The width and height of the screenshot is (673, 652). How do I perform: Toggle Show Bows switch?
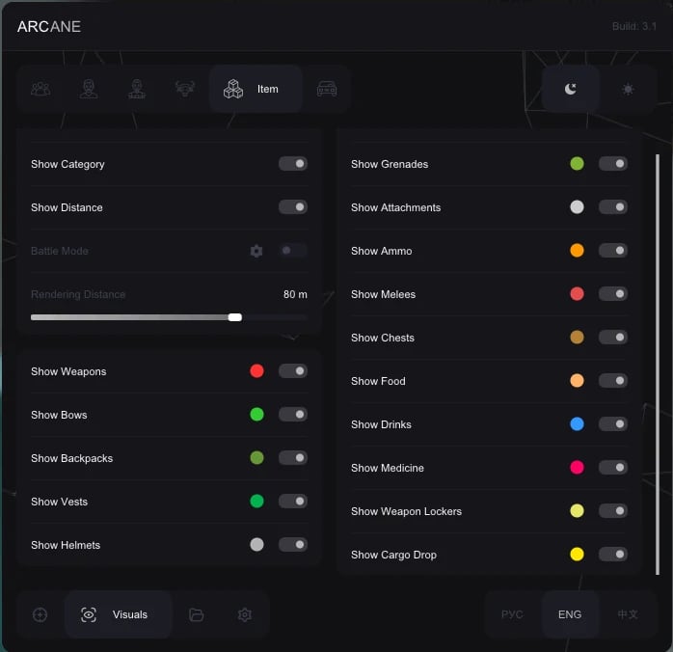(293, 414)
